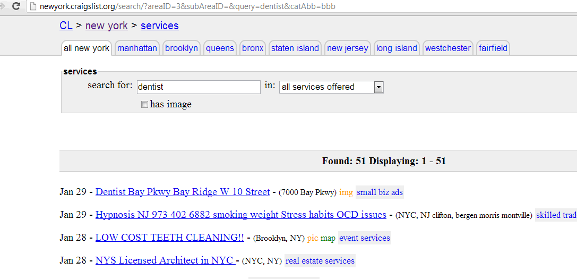577x279 pixels.
Task: Open LOW COST TEETH CLEANING listing
Action: pyautogui.click(x=170, y=238)
